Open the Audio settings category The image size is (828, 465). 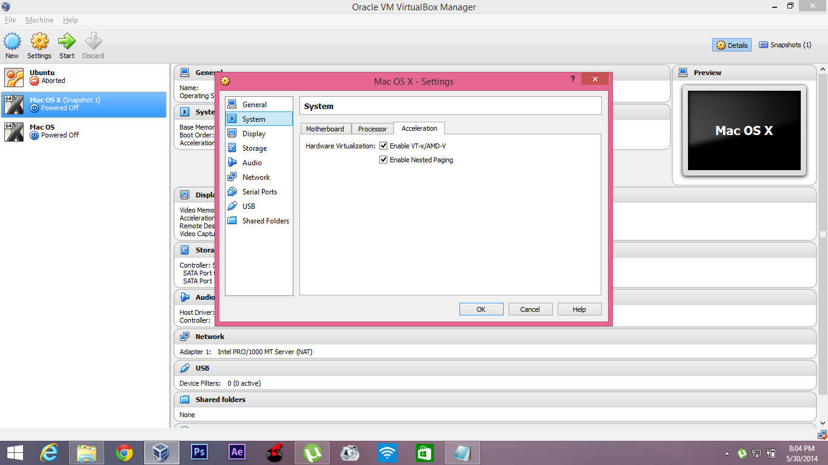pyautogui.click(x=259, y=163)
